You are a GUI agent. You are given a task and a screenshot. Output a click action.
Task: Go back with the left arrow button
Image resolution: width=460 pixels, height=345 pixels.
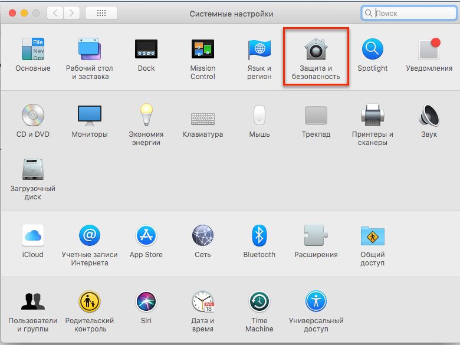pyautogui.click(x=55, y=13)
